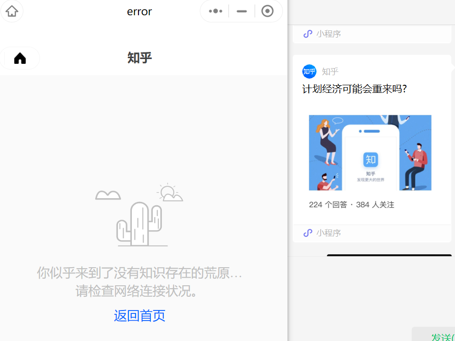Click the 小程序 link icon below the 知乎 card

(x=307, y=233)
